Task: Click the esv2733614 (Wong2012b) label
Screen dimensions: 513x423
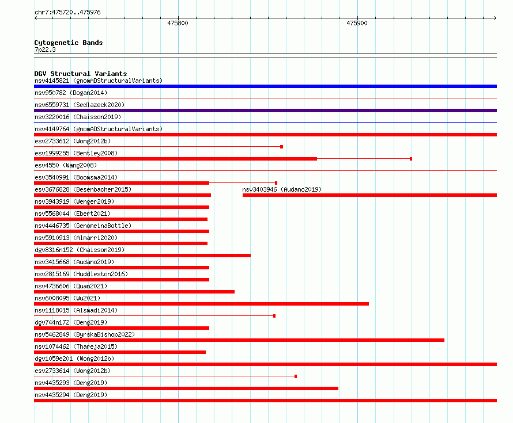Action: pyautogui.click(x=73, y=371)
